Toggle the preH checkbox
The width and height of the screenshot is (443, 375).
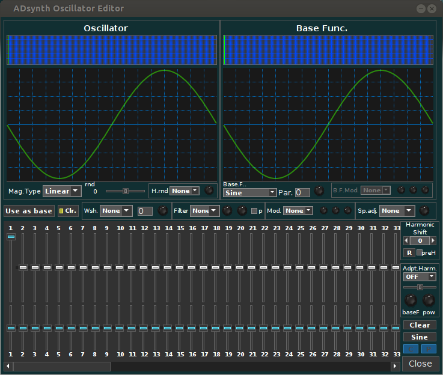tap(420, 252)
